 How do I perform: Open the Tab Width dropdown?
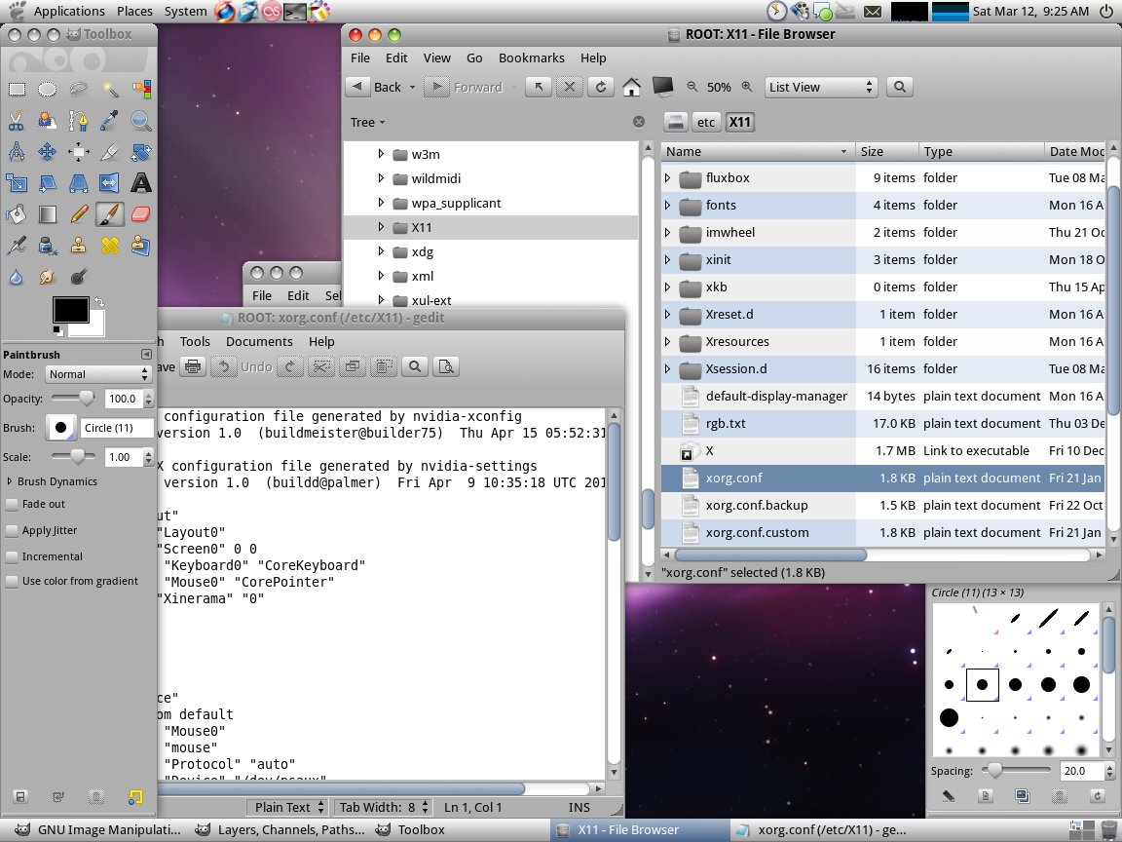[x=383, y=807]
